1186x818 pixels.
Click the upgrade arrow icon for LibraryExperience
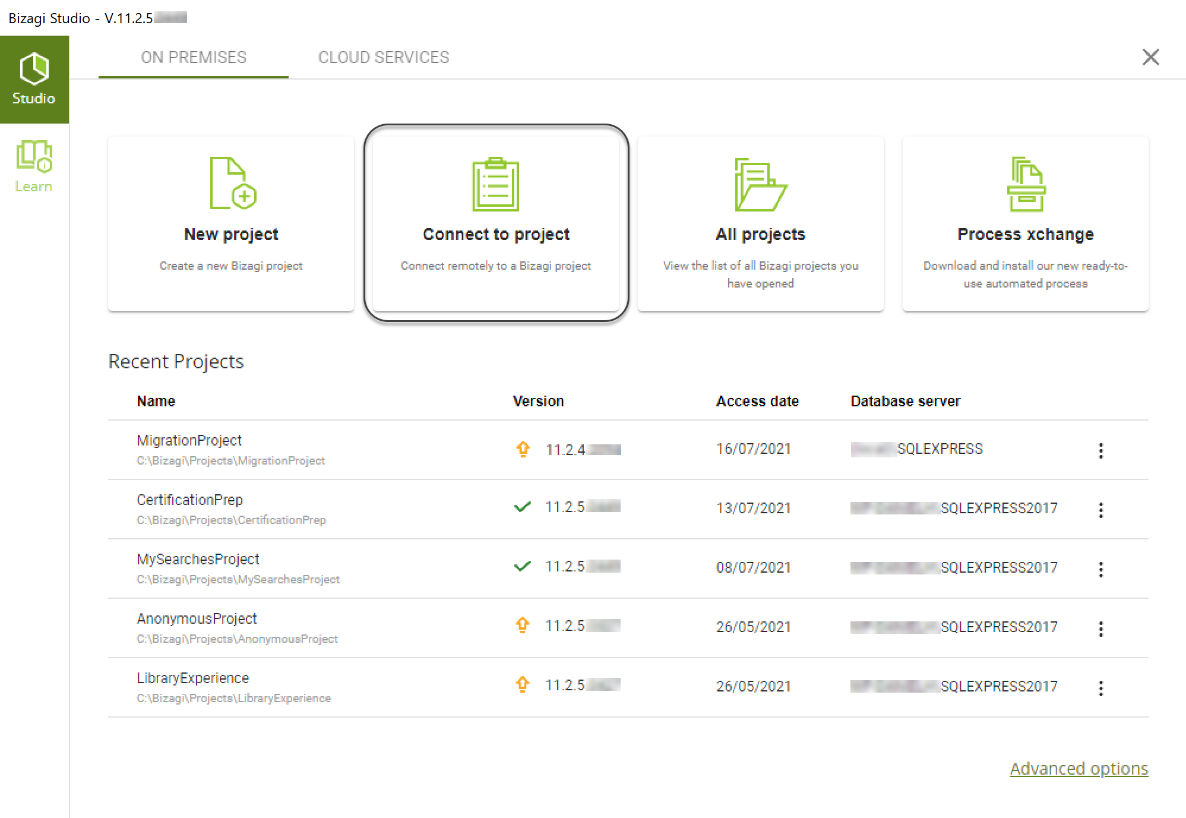(523, 685)
